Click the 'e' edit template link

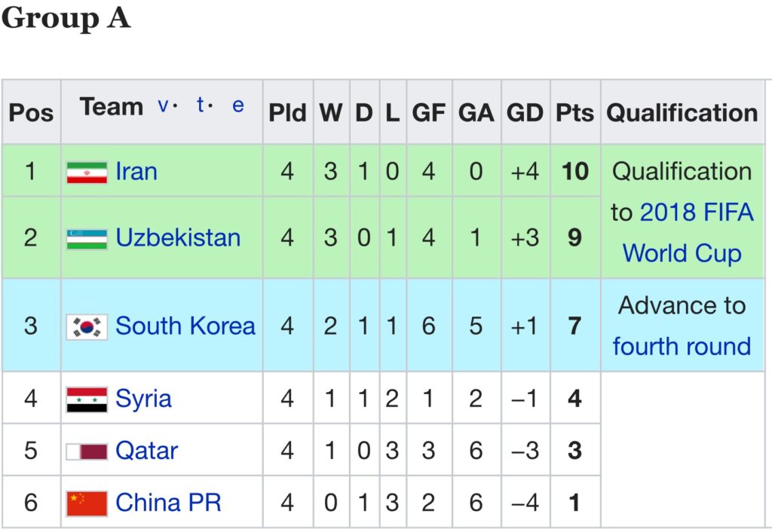(x=237, y=106)
